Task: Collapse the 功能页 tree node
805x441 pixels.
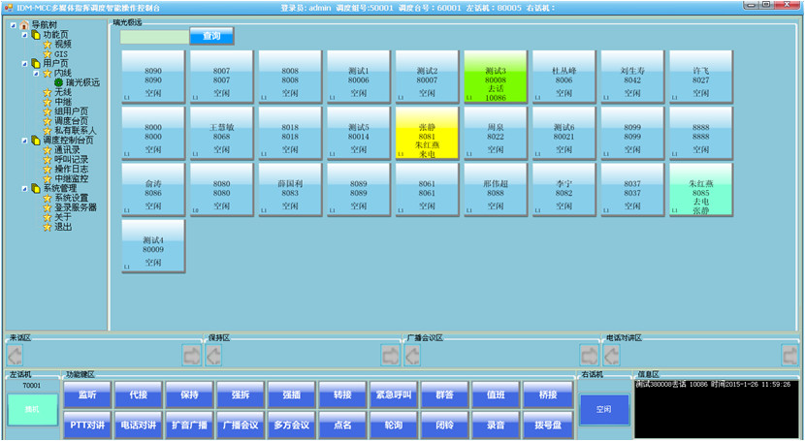Action: pos(24,34)
